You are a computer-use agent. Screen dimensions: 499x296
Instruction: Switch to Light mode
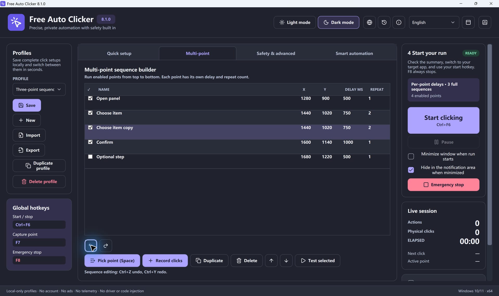point(294,22)
